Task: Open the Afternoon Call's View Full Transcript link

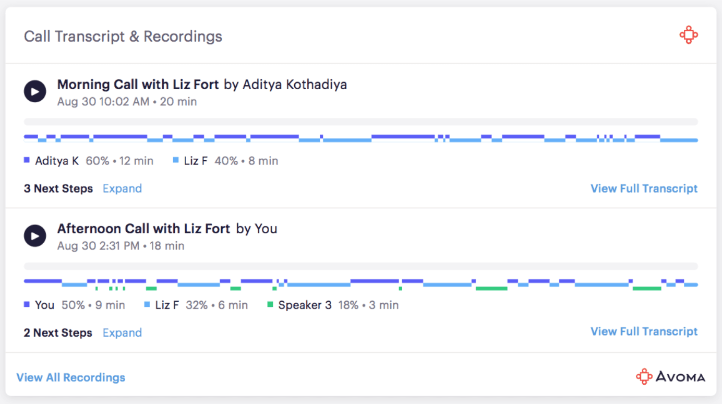Action: pos(644,331)
